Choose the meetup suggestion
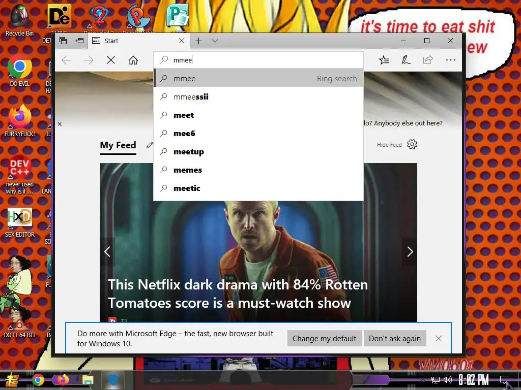 click(x=258, y=151)
